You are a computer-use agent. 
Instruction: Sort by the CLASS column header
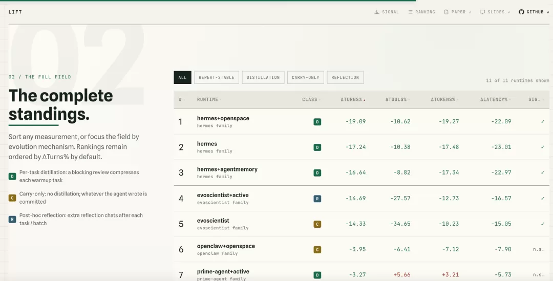pos(311,100)
